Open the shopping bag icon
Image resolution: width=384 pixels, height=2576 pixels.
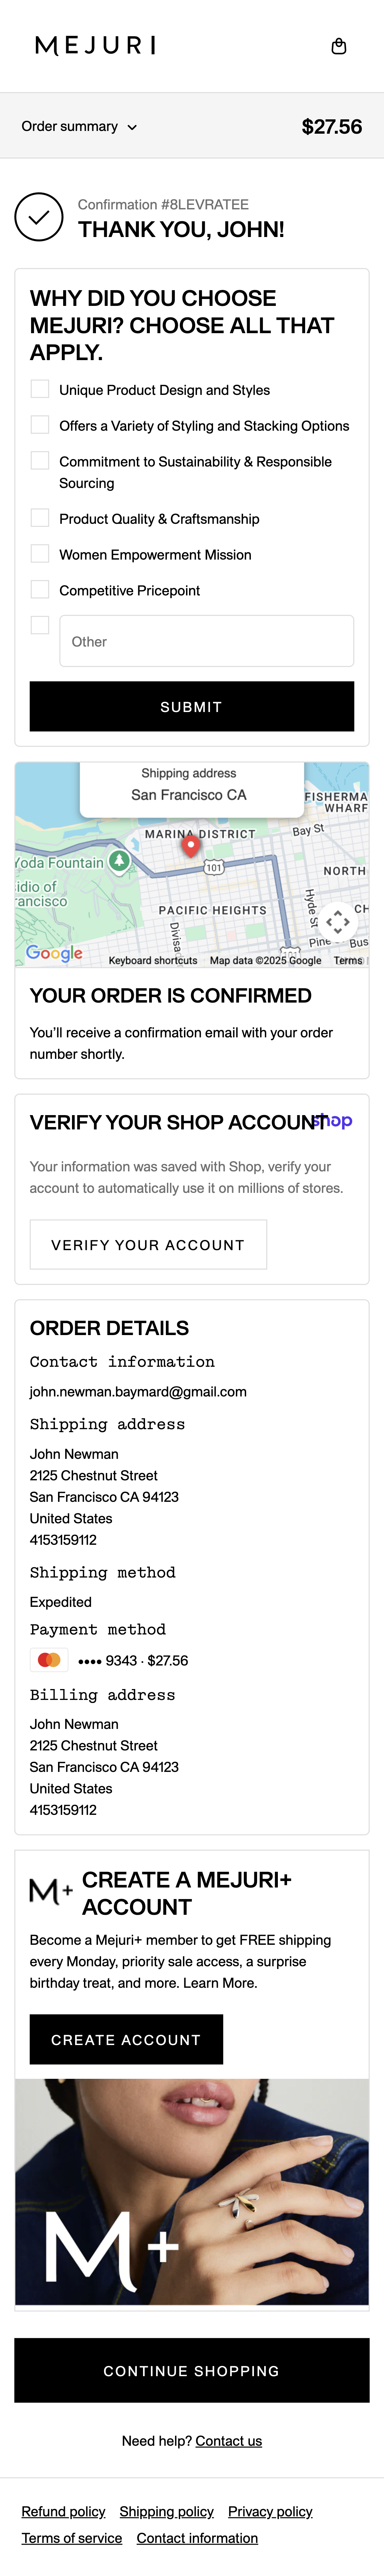(x=339, y=46)
